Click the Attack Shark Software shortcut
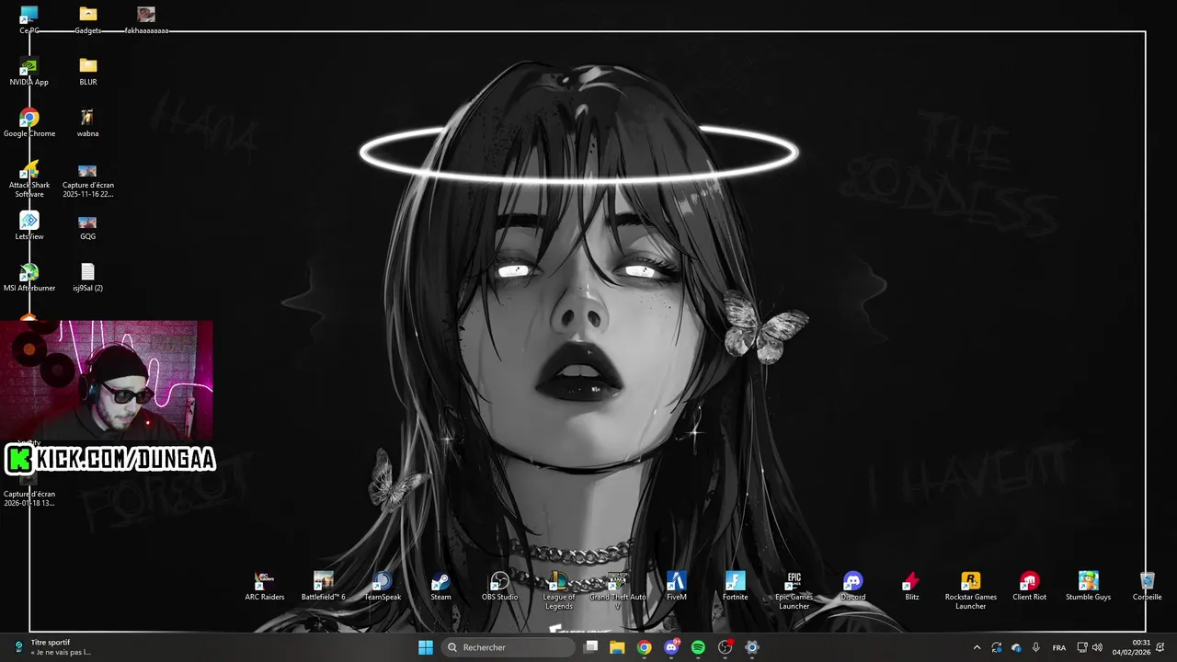The height and width of the screenshot is (662, 1177). (x=29, y=179)
